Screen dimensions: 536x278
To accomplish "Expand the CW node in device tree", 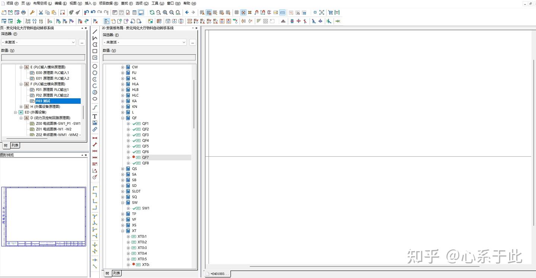I will [122, 67].
